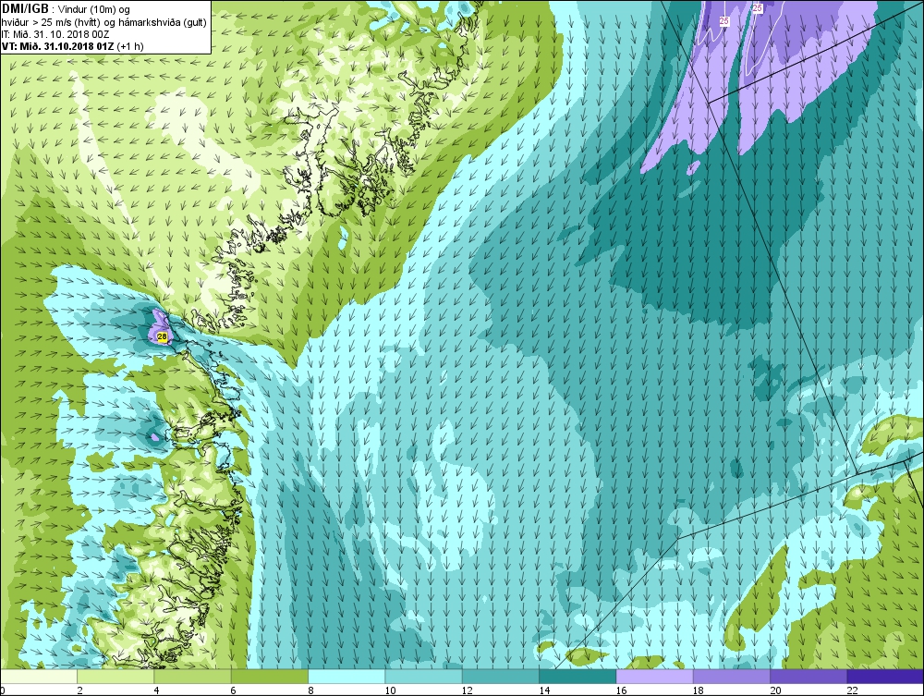Click the 'Vindur (10m) og' title text
Screen dimensions: 924x696
pos(93,9)
